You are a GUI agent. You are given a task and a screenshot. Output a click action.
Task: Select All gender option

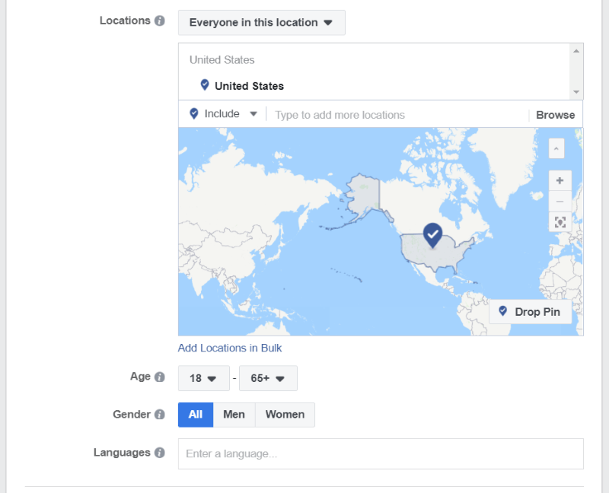[x=196, y=415]
